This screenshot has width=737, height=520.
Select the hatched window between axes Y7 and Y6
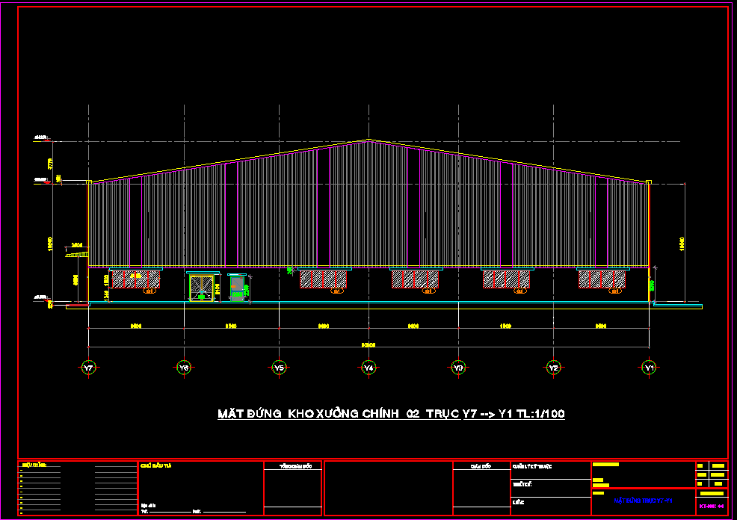click(136, 279)
